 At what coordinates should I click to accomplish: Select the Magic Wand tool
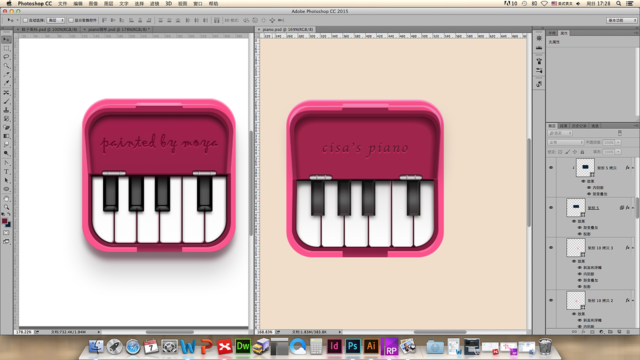[6, 65]
